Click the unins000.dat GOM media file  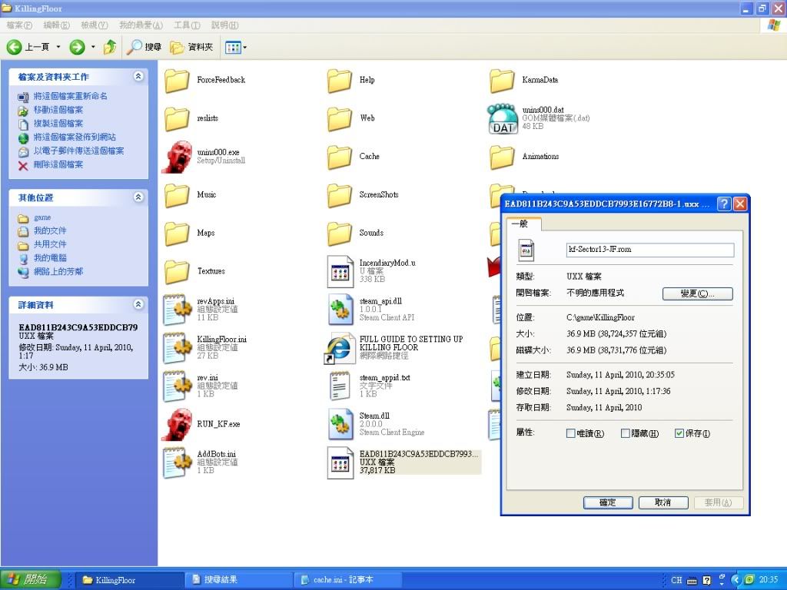[503, 118]
